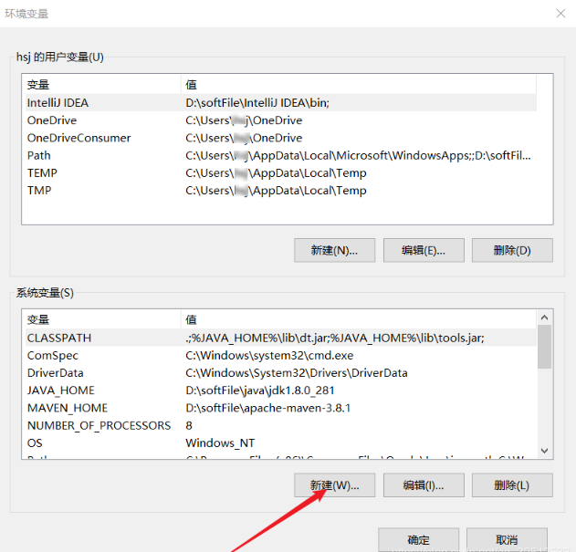The width and height of the screenshot is (576, 552).
Task: Select the TEMP user variable row
Action: 42,173
